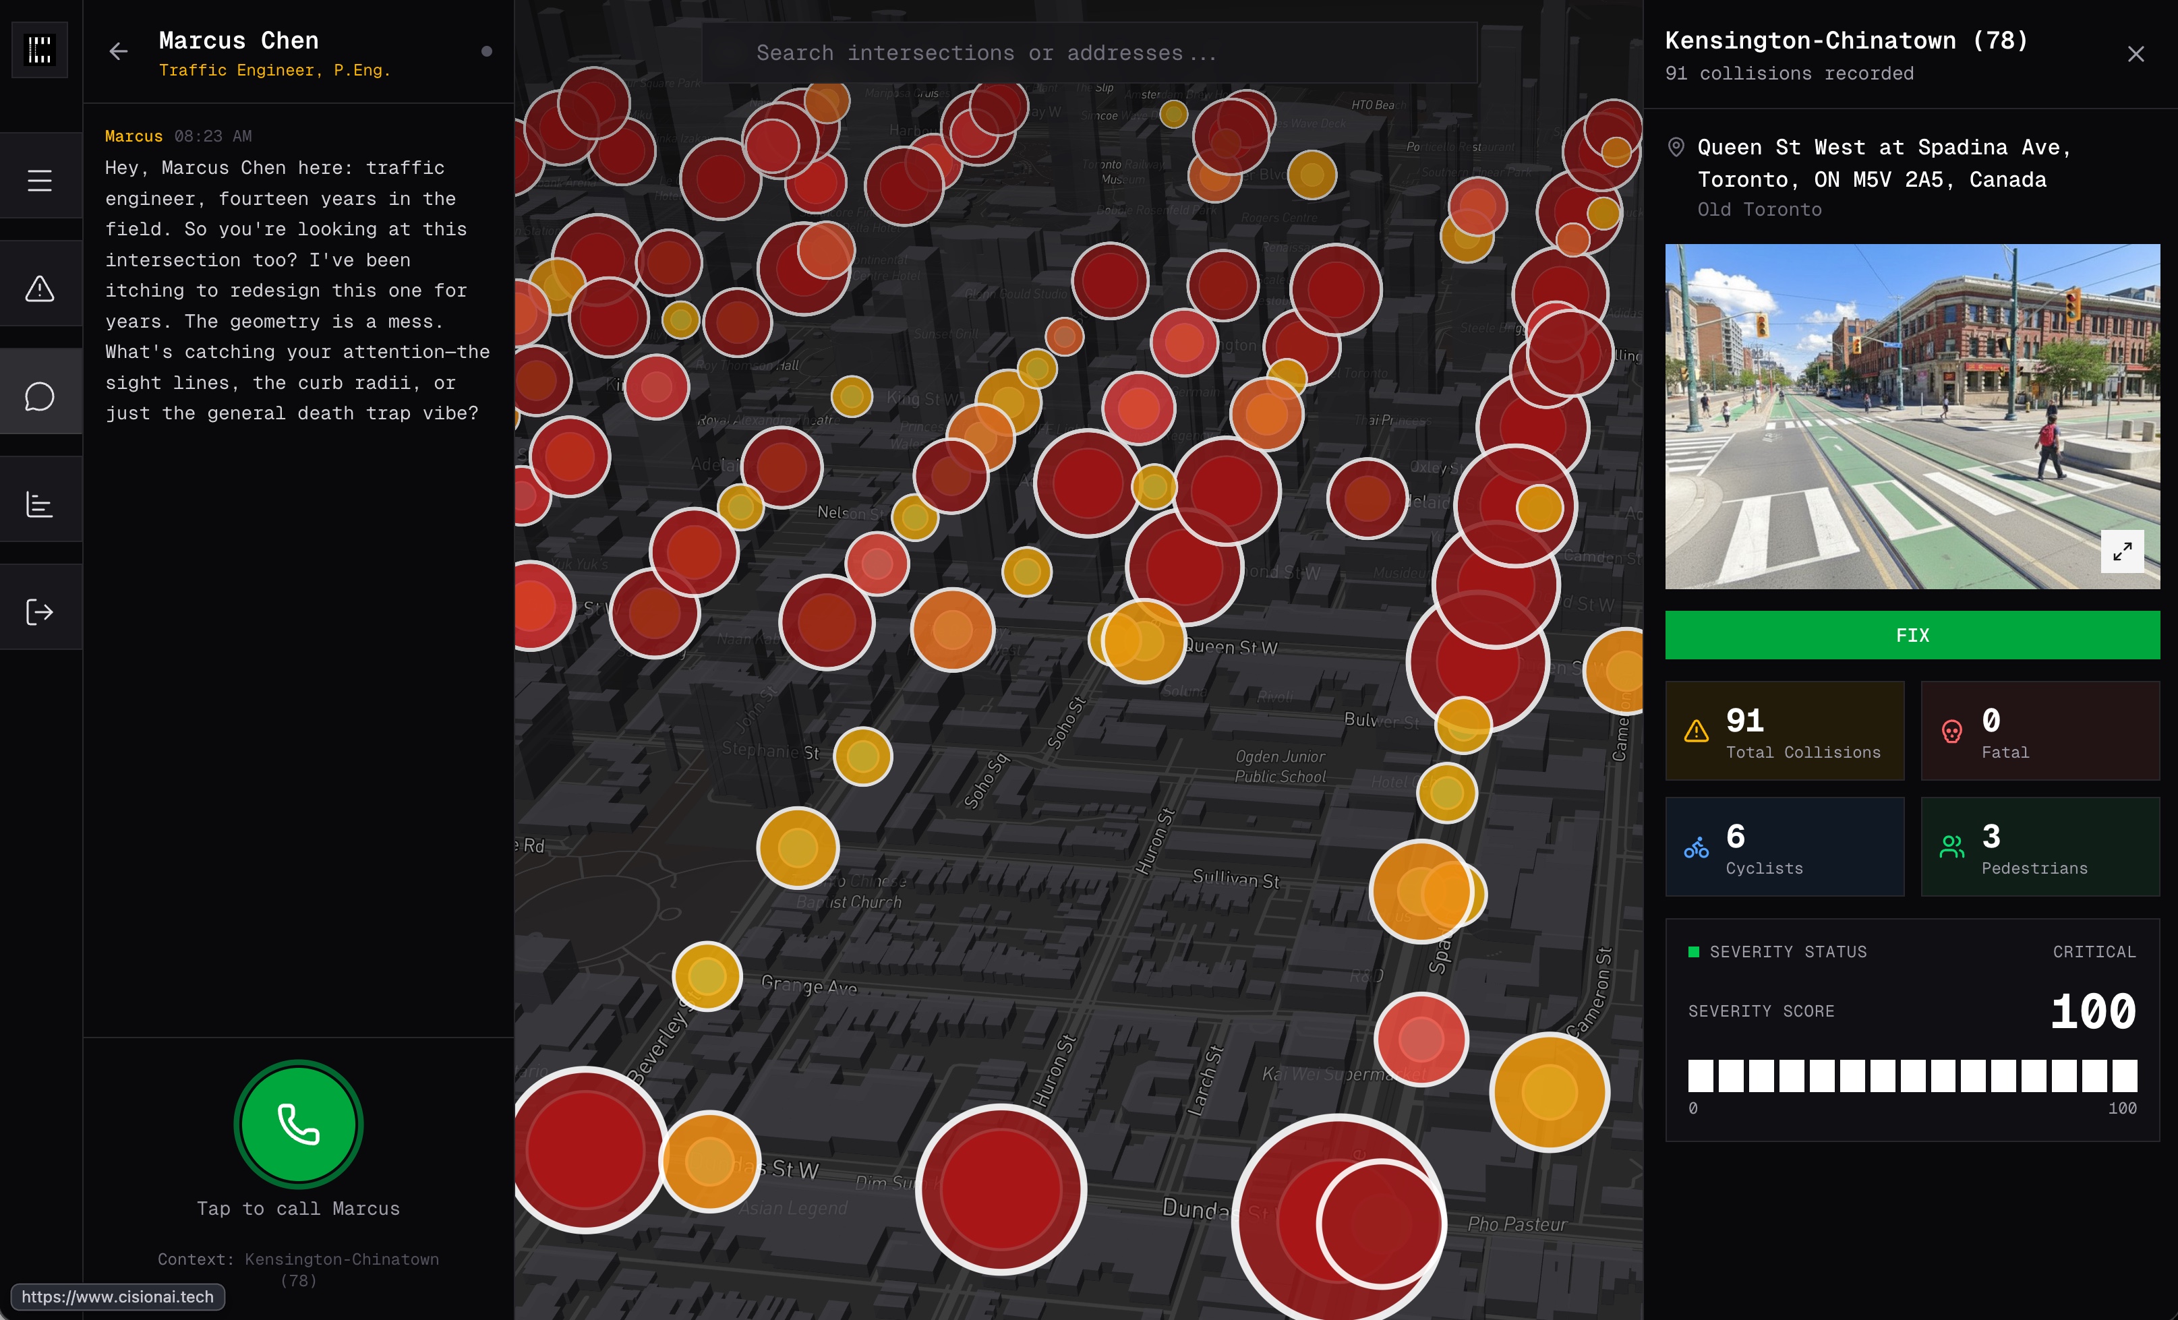Select the 91 Total Collisions card
The width and height of the screenshot is (2178, 1320).
point(1784,731)
